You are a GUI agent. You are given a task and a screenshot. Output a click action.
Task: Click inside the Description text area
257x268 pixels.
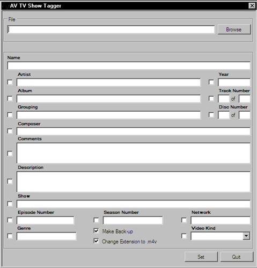click(x=134, y=182)
